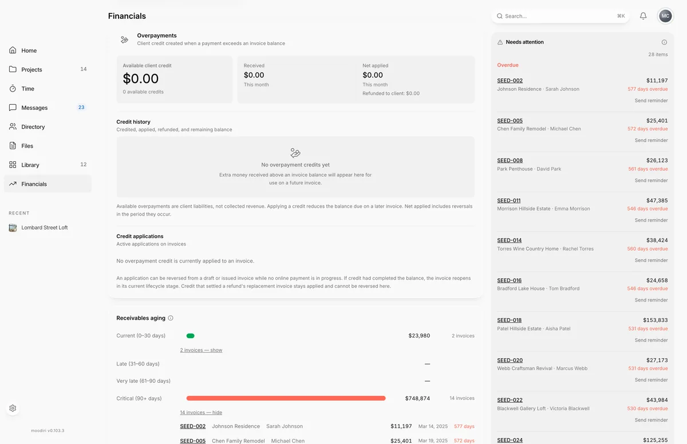This screenshot has height=444, width=687.
Task: Click the '28 items' count
Action: (x=658, y=54)
